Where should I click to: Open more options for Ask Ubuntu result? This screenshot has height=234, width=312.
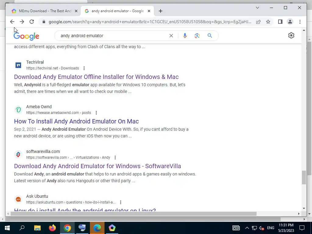point(121,202)
